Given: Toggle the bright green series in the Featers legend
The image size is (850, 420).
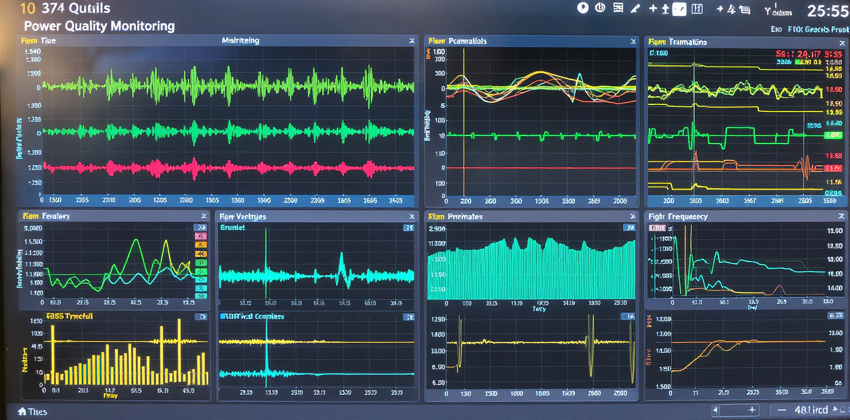Looking at the screenshot, I should [201, 271].
